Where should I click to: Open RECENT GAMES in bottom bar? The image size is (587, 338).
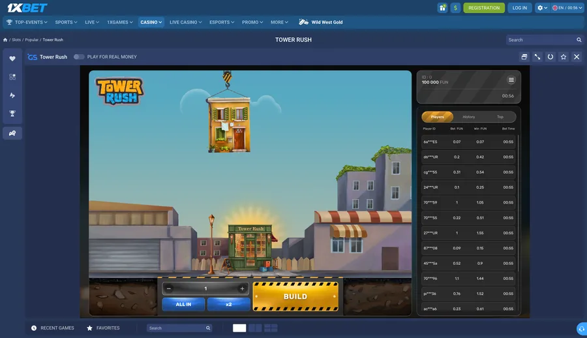point(53,328)
